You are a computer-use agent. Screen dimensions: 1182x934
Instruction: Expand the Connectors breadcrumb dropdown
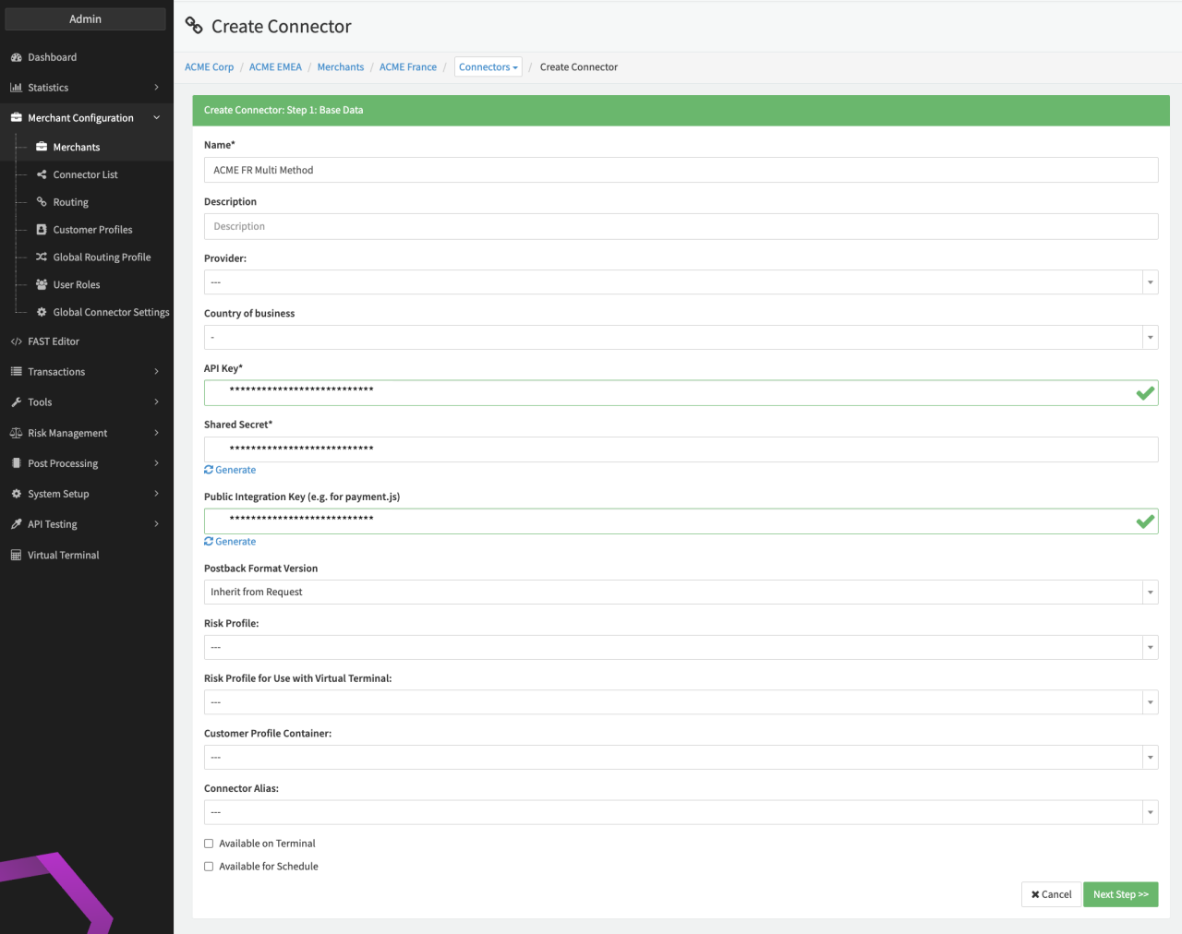[488, 67]
